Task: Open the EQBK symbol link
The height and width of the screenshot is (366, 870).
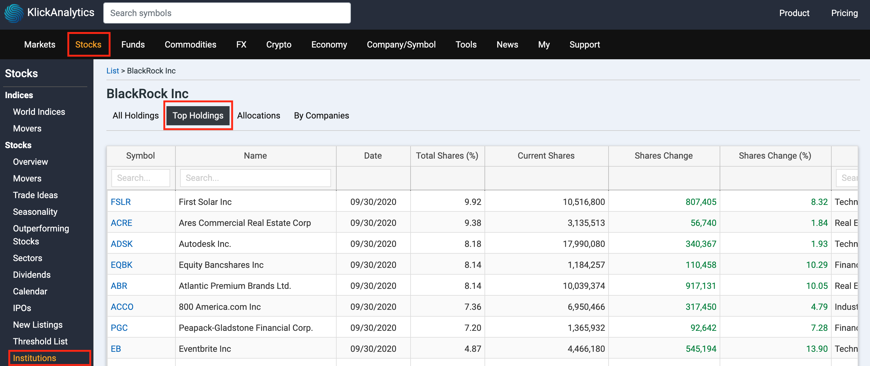Action: 122,265
